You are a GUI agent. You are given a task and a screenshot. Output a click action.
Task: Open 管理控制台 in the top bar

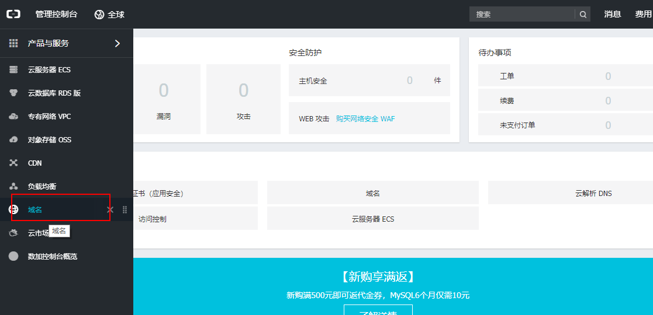click(x=56, y=15)
